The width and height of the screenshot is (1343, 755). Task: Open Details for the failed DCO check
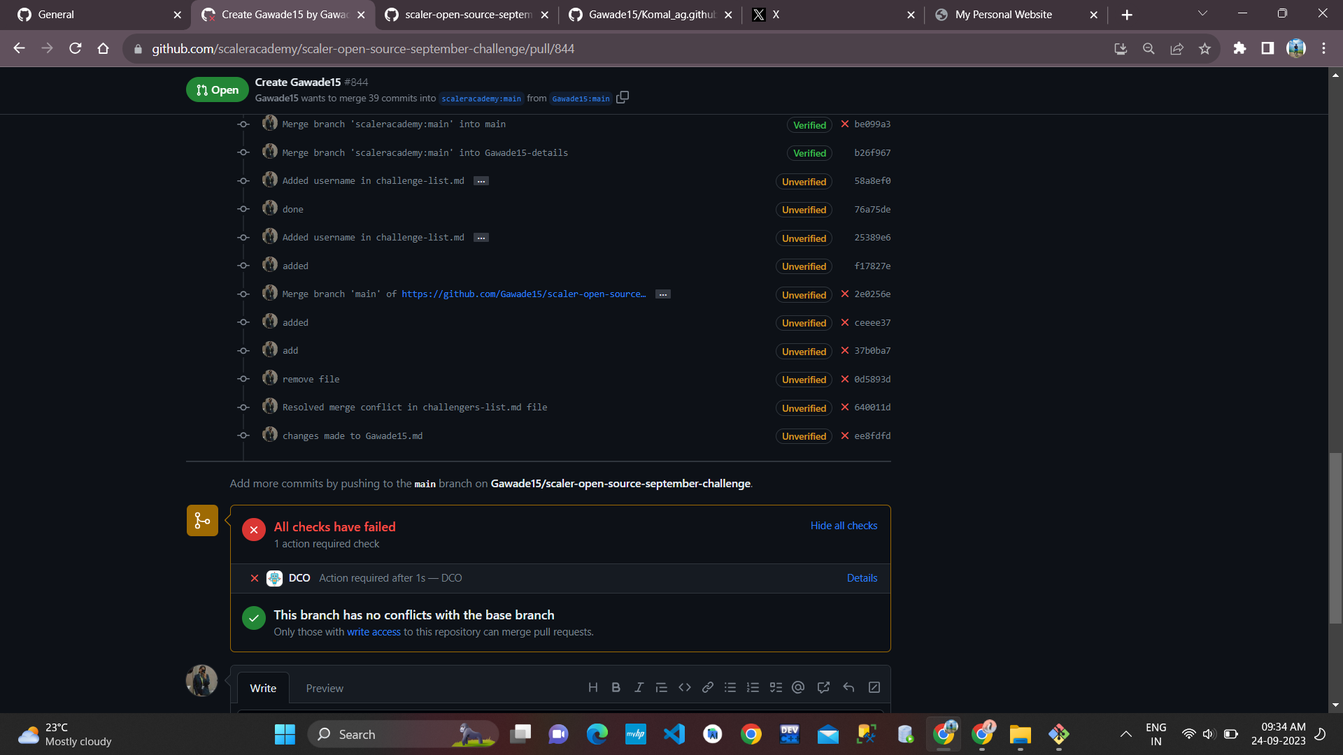[861, 578]
